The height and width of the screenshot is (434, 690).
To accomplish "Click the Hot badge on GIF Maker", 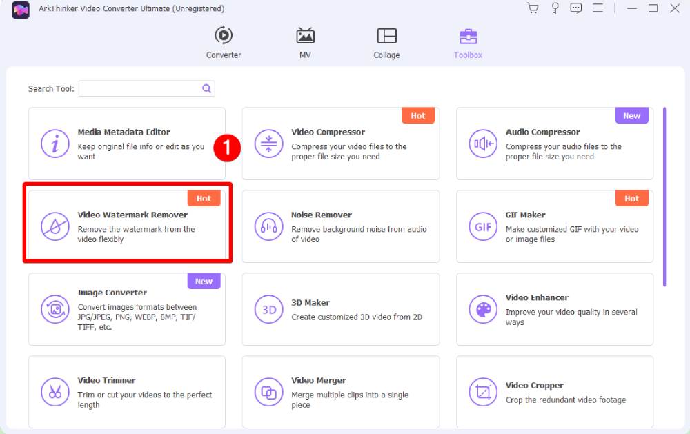I will point(632,198).
